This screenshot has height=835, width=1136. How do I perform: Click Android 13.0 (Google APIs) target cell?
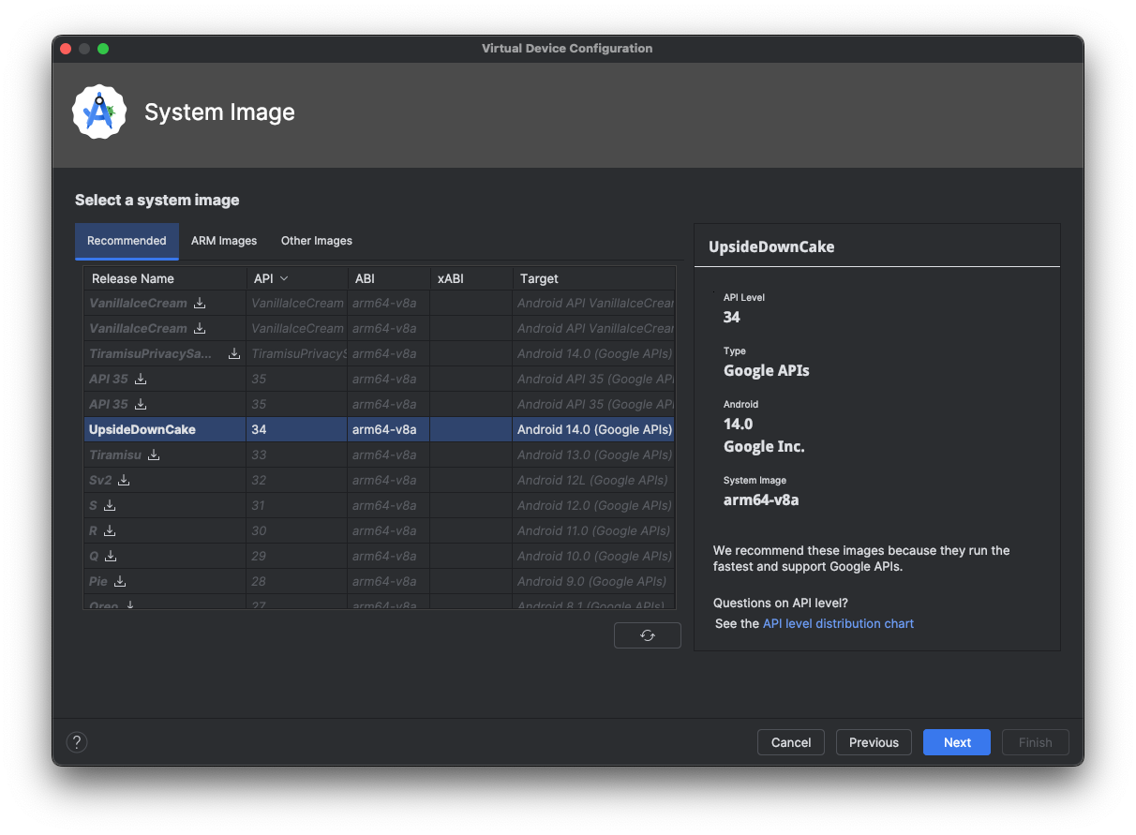click(x=594, y=455)
